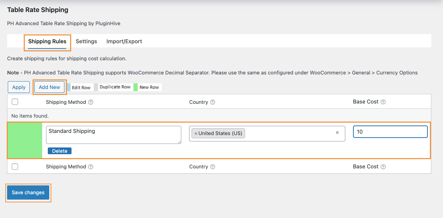
Task: Click help icon next to bottom Country label
Action: point(212,167)
